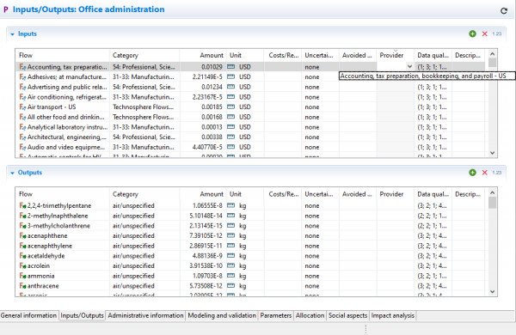Collapse the Inputs section
516x335 pixels.
tap(12, 34)
